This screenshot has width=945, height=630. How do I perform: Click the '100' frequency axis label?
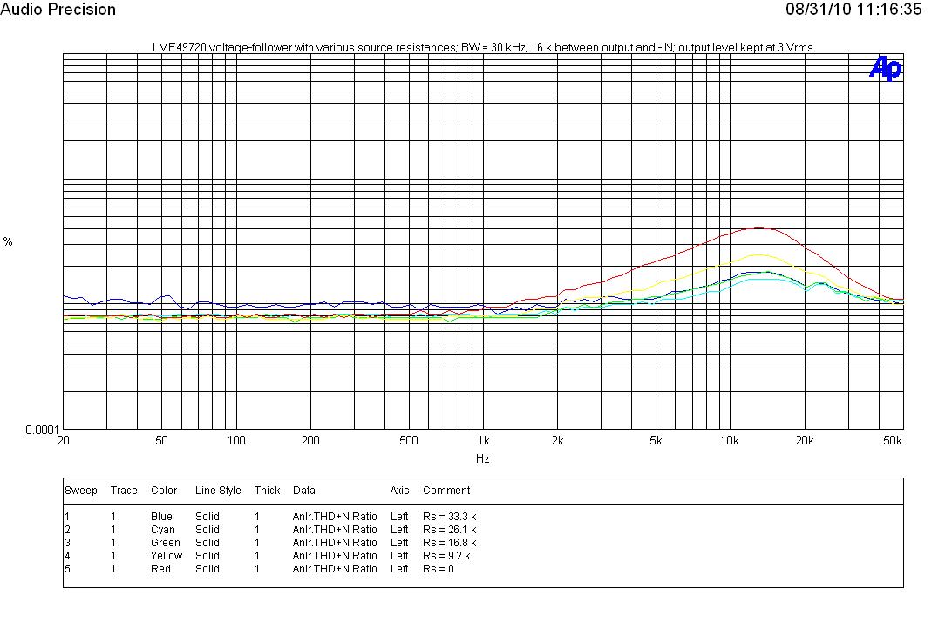pos(236,440)
